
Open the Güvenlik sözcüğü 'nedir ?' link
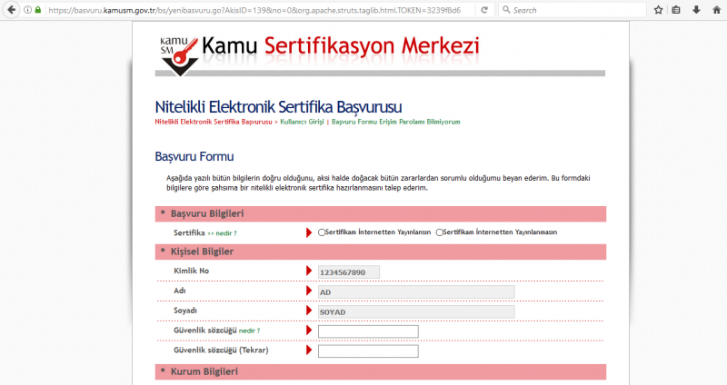click(x=249, y=331)
